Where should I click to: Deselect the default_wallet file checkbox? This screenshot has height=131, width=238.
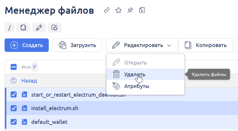(x=13, y=122)
